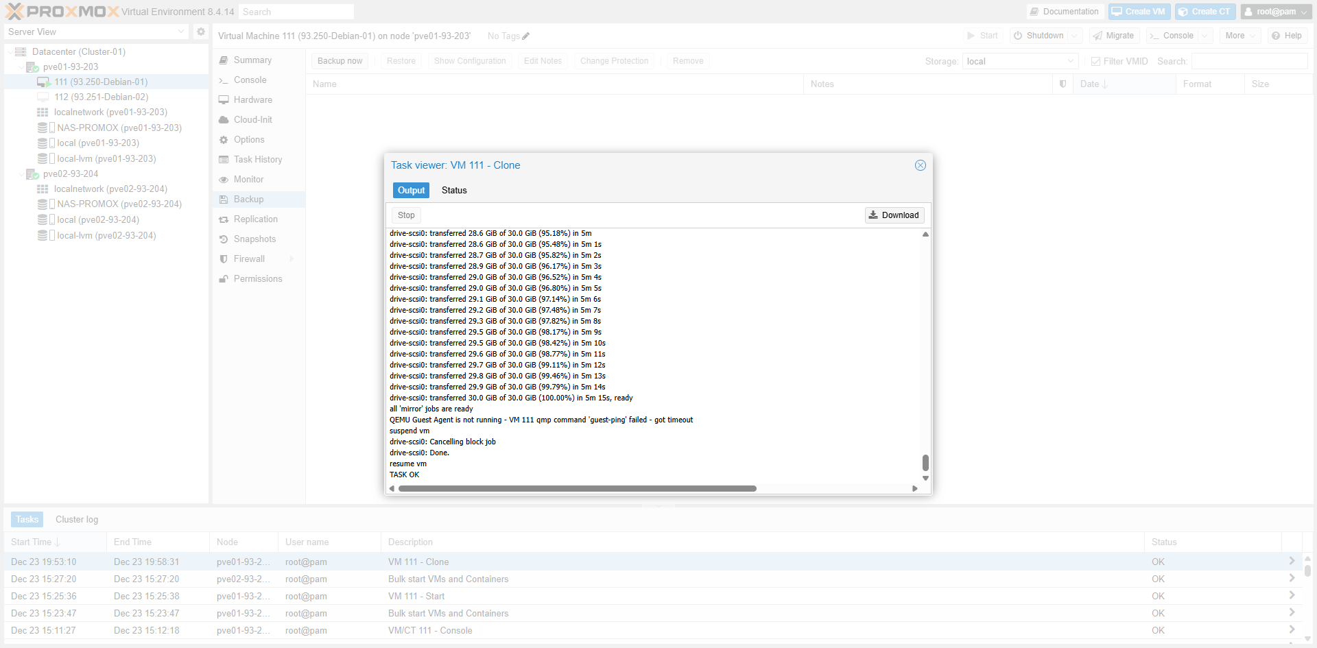Switch to the Status tab
The width and height of the screenshot is (1317, 648).
tap(453, 191)
